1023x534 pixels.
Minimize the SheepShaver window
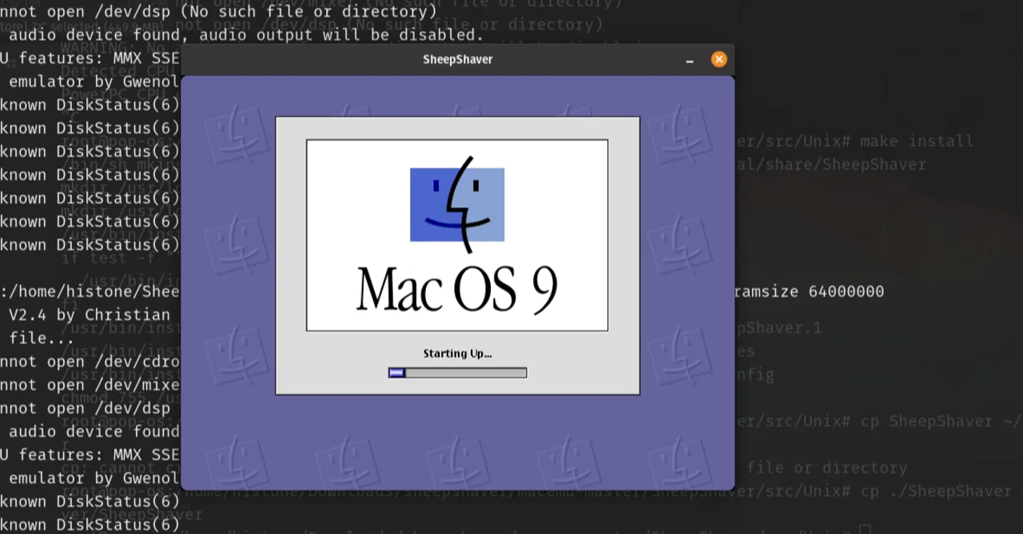(690, 61)
